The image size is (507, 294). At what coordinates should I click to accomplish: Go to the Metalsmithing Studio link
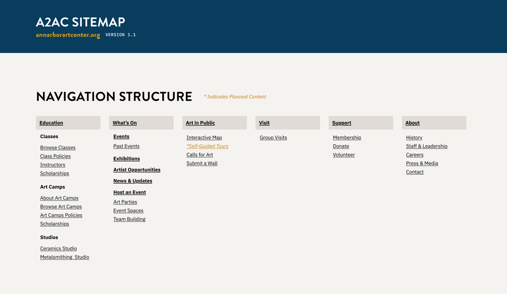tap(64, 257)
